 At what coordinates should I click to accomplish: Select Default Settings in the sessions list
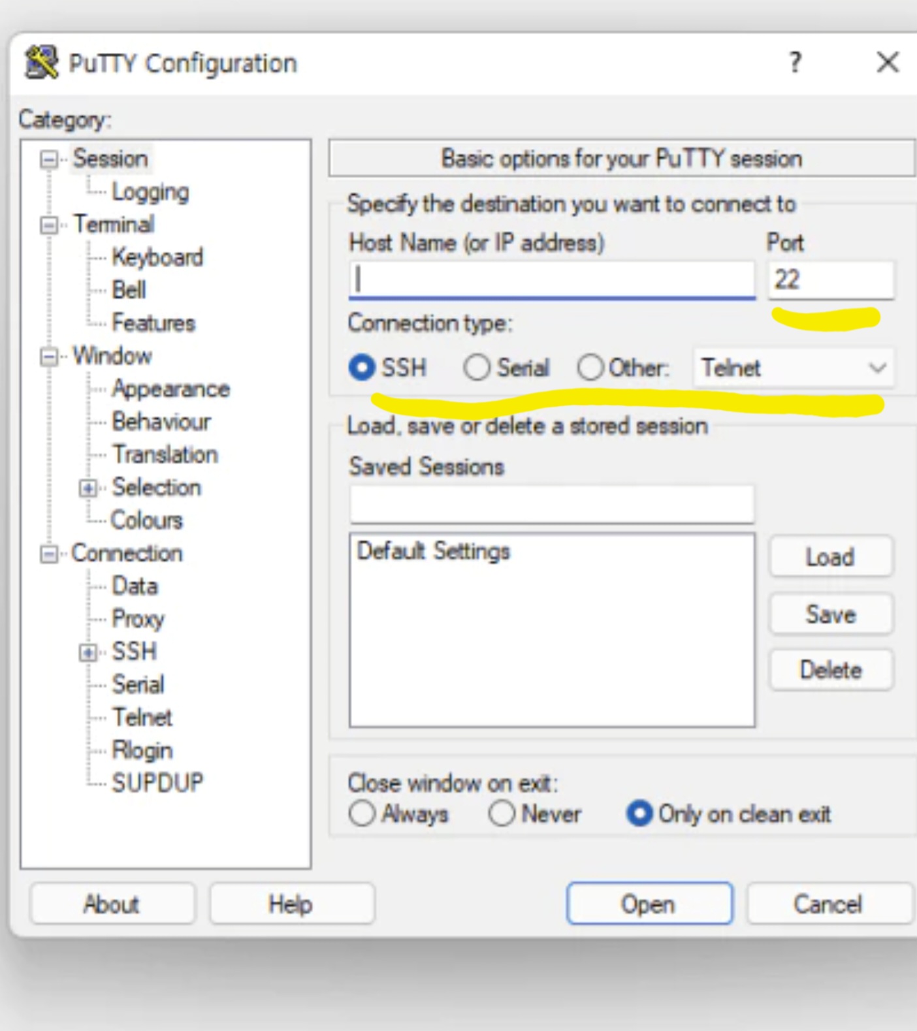(x=433, y=551)
